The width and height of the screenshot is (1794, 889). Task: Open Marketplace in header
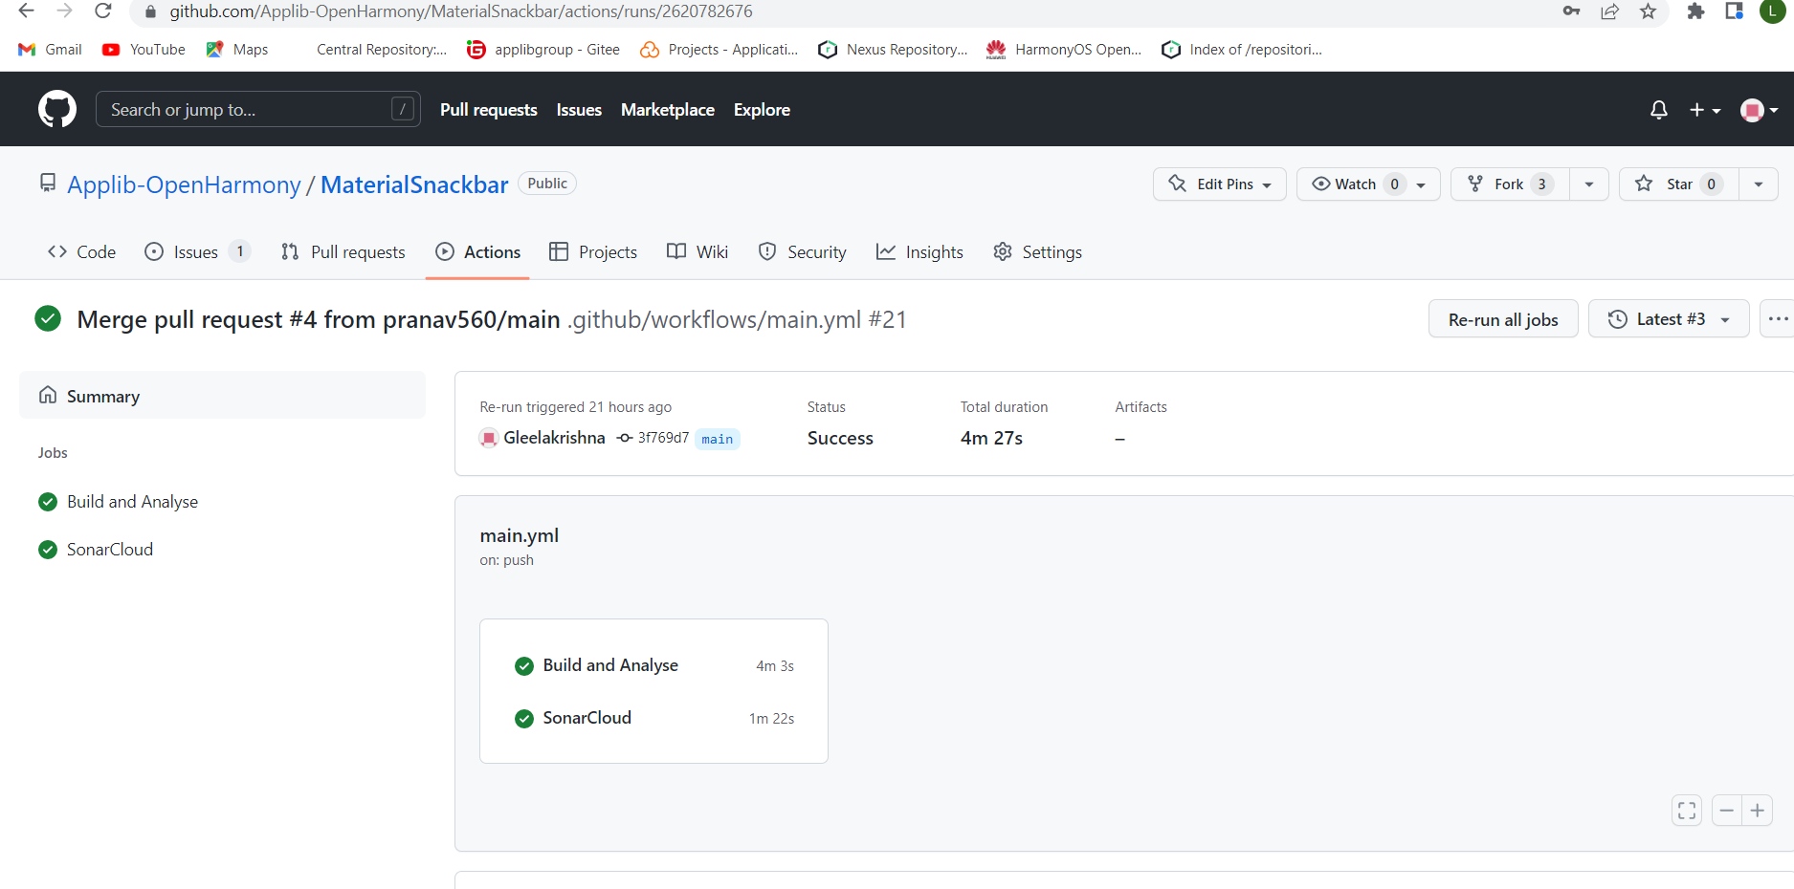pos(668,110)
